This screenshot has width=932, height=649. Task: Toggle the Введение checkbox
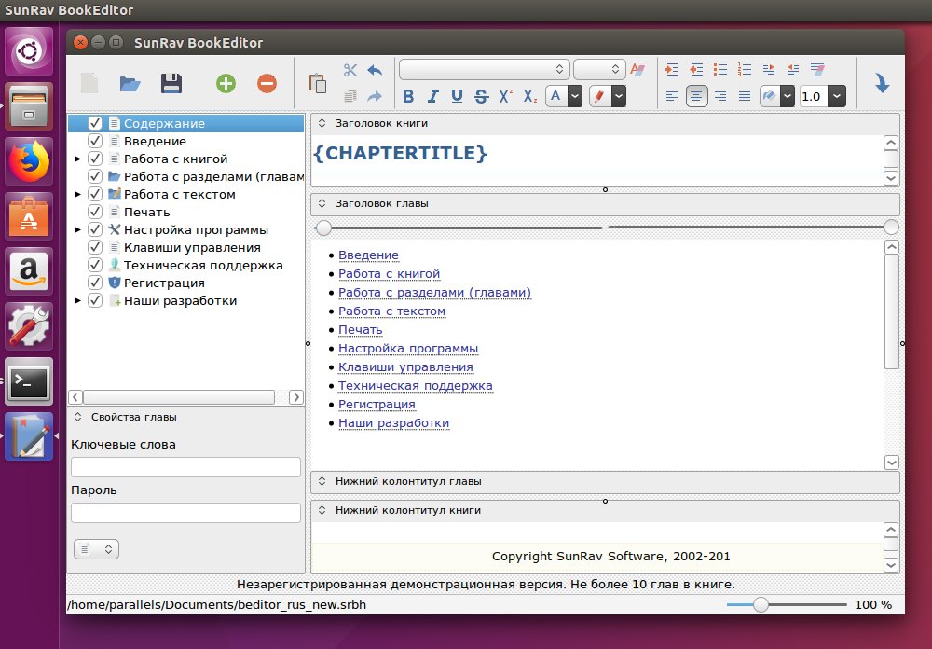click(x=94, y=141)
